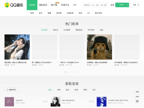This screenshot has height=108, width=144.
Task: Open the Let's Get Married album cover
Action: [x=55, y=102]
